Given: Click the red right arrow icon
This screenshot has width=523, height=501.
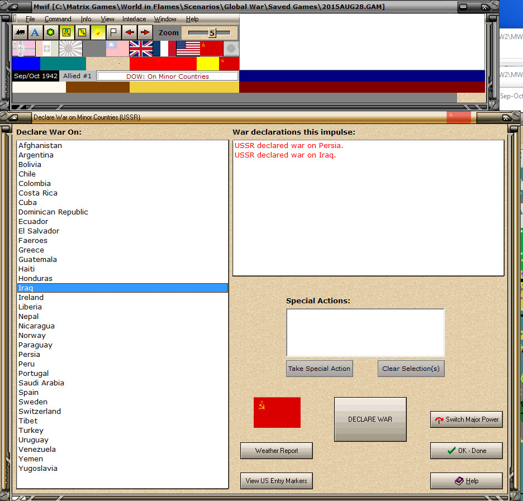Looking at the screenshot, I should click(x=145, y=32).
